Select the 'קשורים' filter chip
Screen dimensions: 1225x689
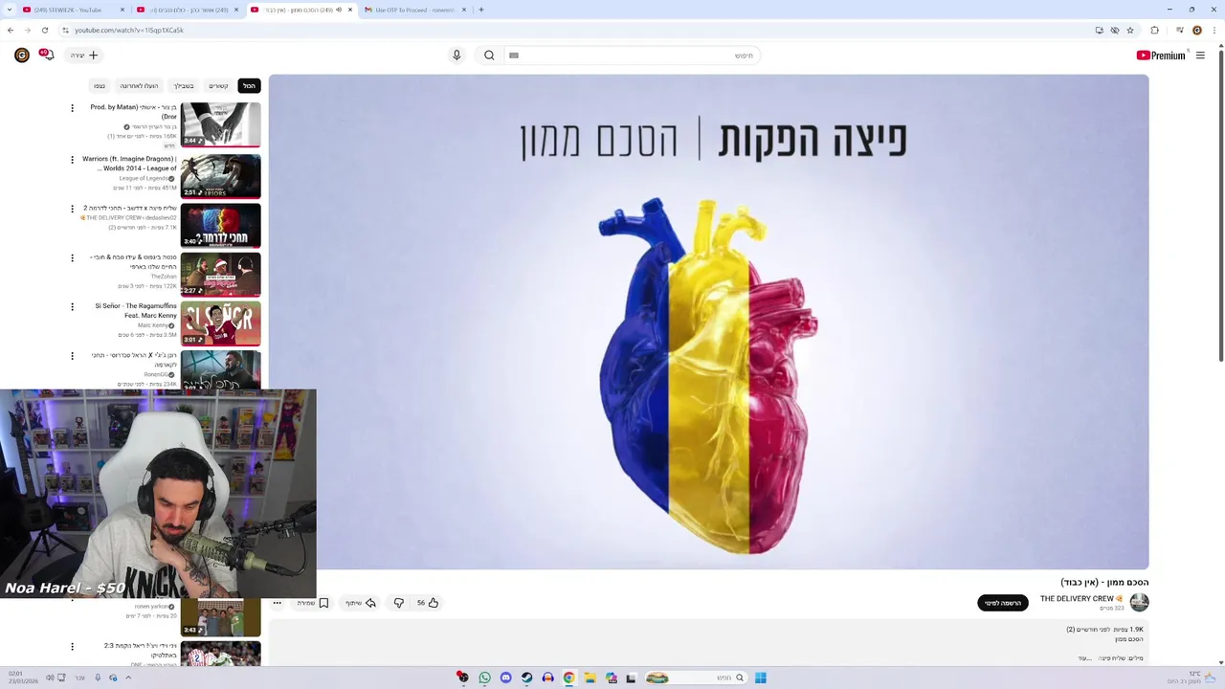[218, 86]
